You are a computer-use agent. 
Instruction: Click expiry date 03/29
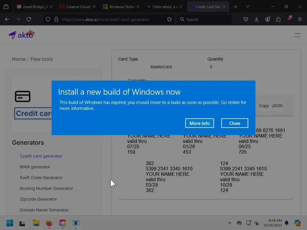click(152, 185)
